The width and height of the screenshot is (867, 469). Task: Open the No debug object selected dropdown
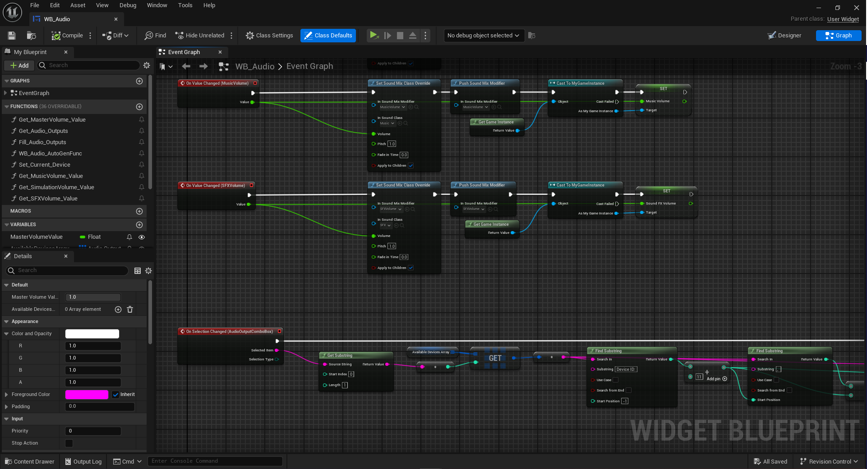pos(483,36)
